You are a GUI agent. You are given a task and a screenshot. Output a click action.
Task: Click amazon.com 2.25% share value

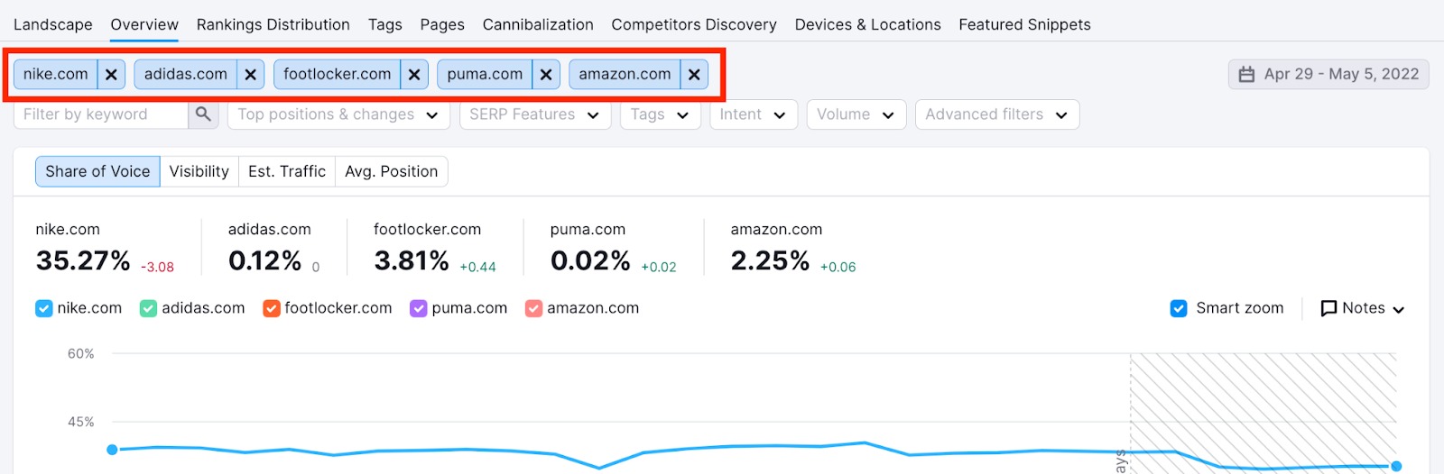click(x=770, y=260)
